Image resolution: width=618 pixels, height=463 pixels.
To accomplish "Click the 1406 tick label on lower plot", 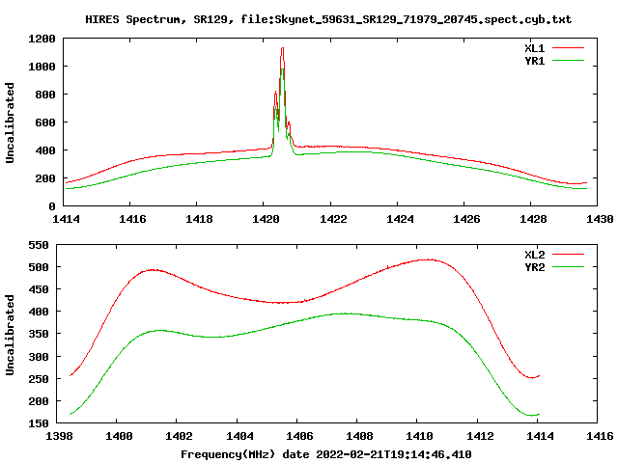I will click(299, 436).
